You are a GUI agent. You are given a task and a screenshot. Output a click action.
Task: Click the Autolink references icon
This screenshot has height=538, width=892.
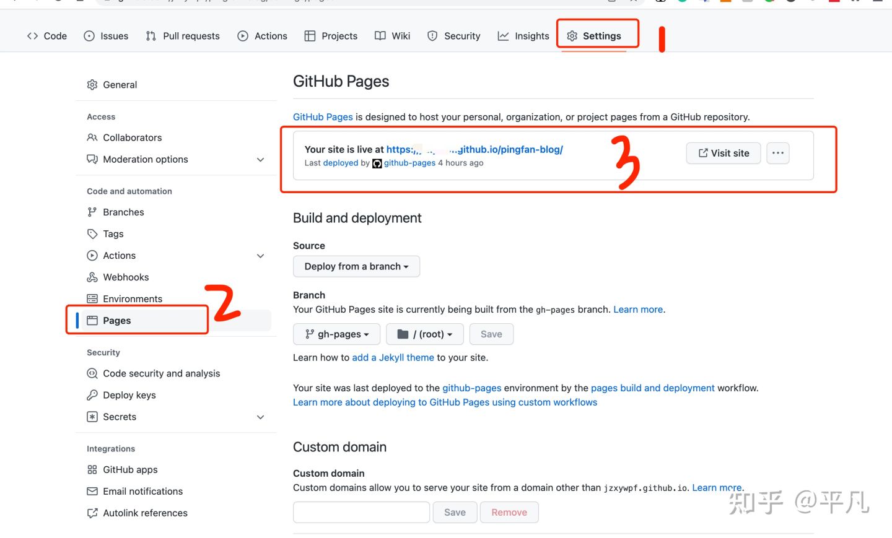pos(92,513)
